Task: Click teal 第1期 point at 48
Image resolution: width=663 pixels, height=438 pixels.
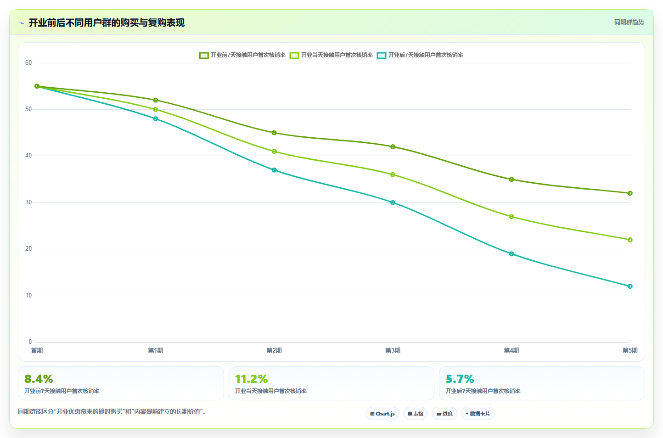Action: 156,119
